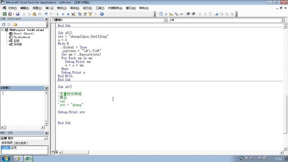Open the 视图(V) menu

pos(37,8)
